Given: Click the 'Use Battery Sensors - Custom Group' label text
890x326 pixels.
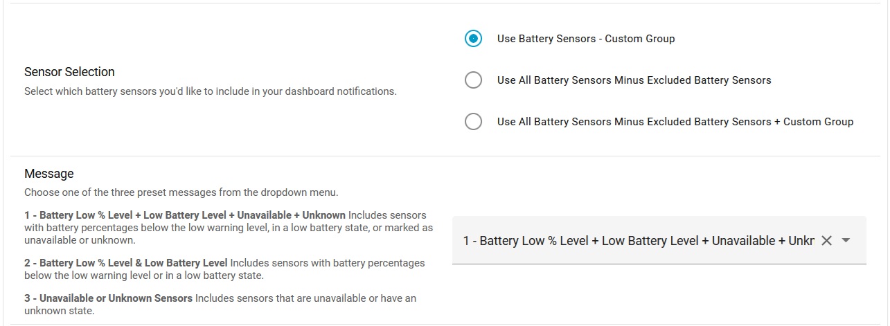Looking at the screenshot, I should pos(585,39).
